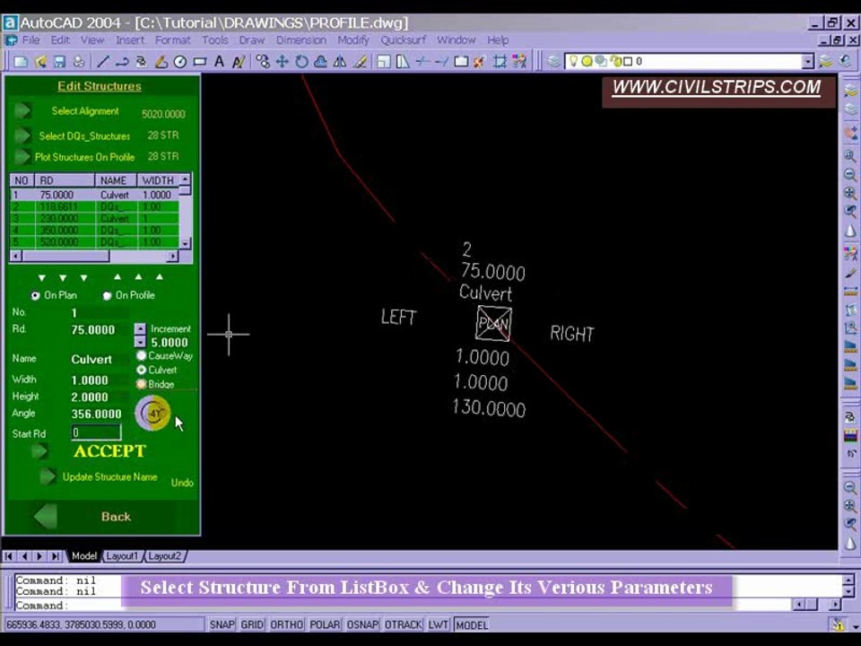Click the New drawing toolbar icon
This screenshot has width=861, height=646.
pos(21,62)
